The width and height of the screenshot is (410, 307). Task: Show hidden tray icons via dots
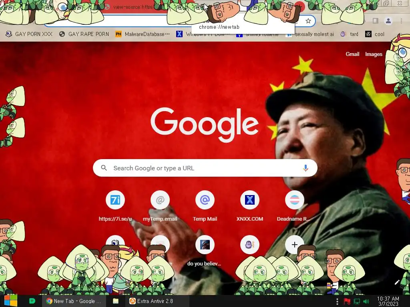click(x=337, y=301)
